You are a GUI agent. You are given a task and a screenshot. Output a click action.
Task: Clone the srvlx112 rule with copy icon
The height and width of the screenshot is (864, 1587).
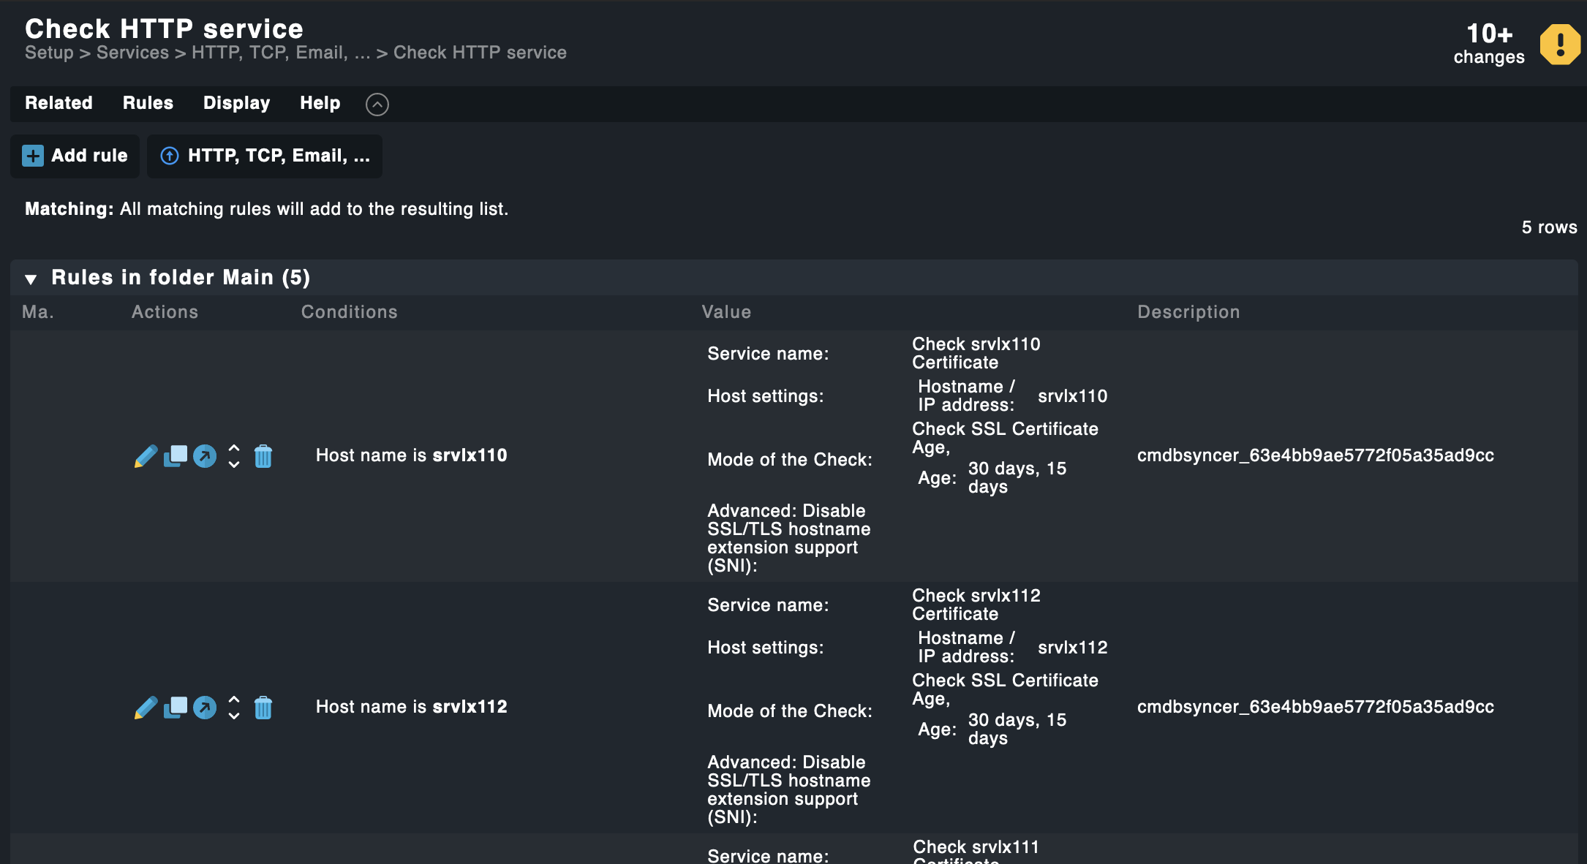[176, 708]
